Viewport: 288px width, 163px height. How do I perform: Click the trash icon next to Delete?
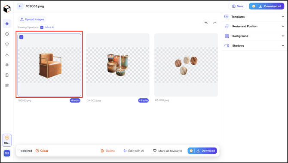(102, 151)
